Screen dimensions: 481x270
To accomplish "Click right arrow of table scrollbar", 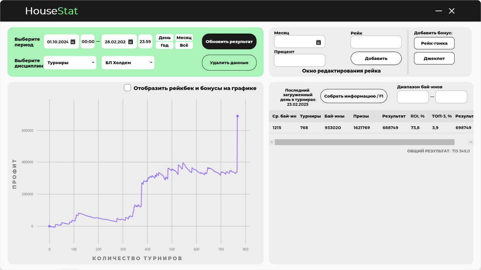I will pos(470,142).
